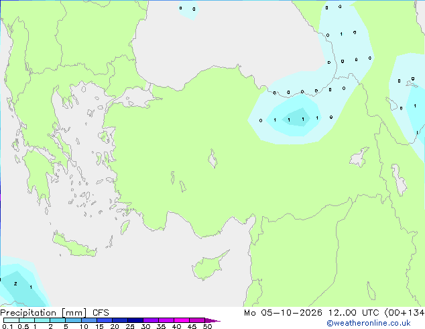Select the legend swatch between 30 and 35
Viewport: 425px width, 329px height.
150,320
